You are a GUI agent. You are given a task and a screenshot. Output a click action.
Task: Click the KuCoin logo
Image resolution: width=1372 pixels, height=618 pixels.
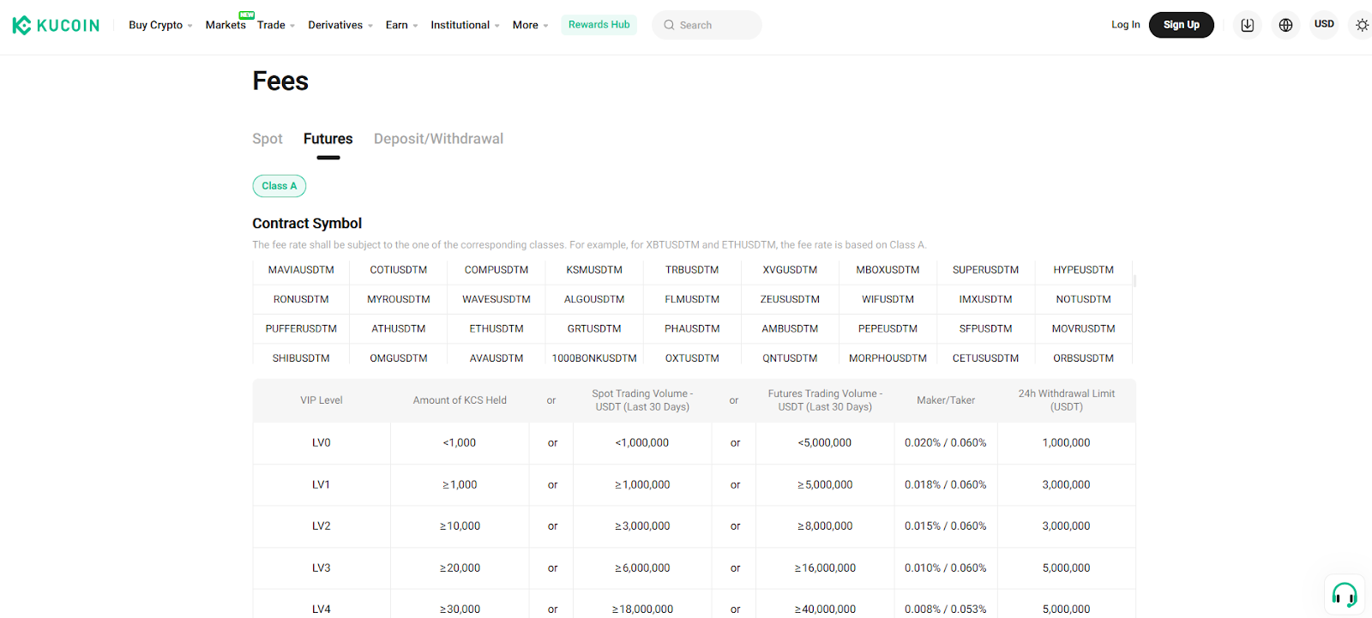point(56,25)
